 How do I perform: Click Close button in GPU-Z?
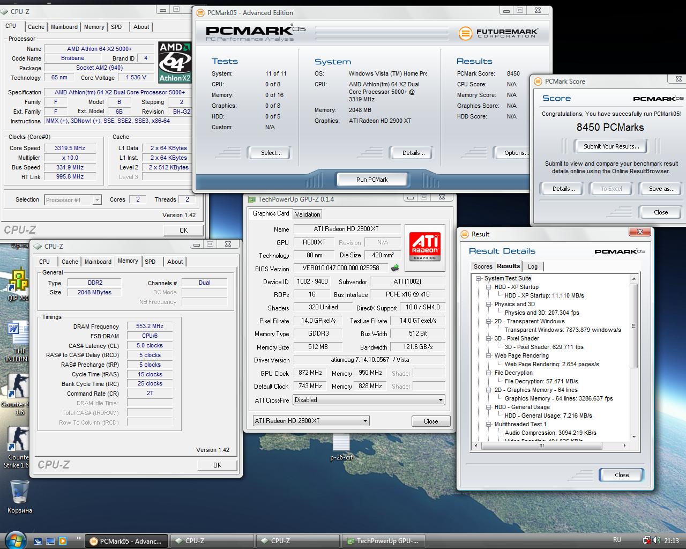[431, 421]
